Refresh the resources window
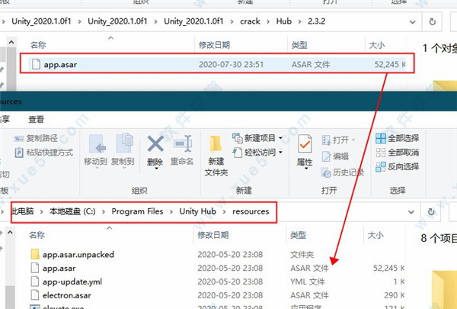Image resolution: width=457 pixels, height=309 pixels. (x=431, y=212)
